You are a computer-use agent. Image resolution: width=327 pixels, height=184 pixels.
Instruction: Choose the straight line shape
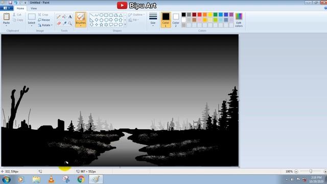coord(92,15)
